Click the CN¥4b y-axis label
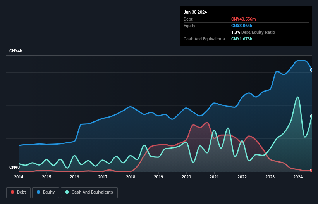Image resolution: width=318 pixels, height=204 pixels. 16,51
